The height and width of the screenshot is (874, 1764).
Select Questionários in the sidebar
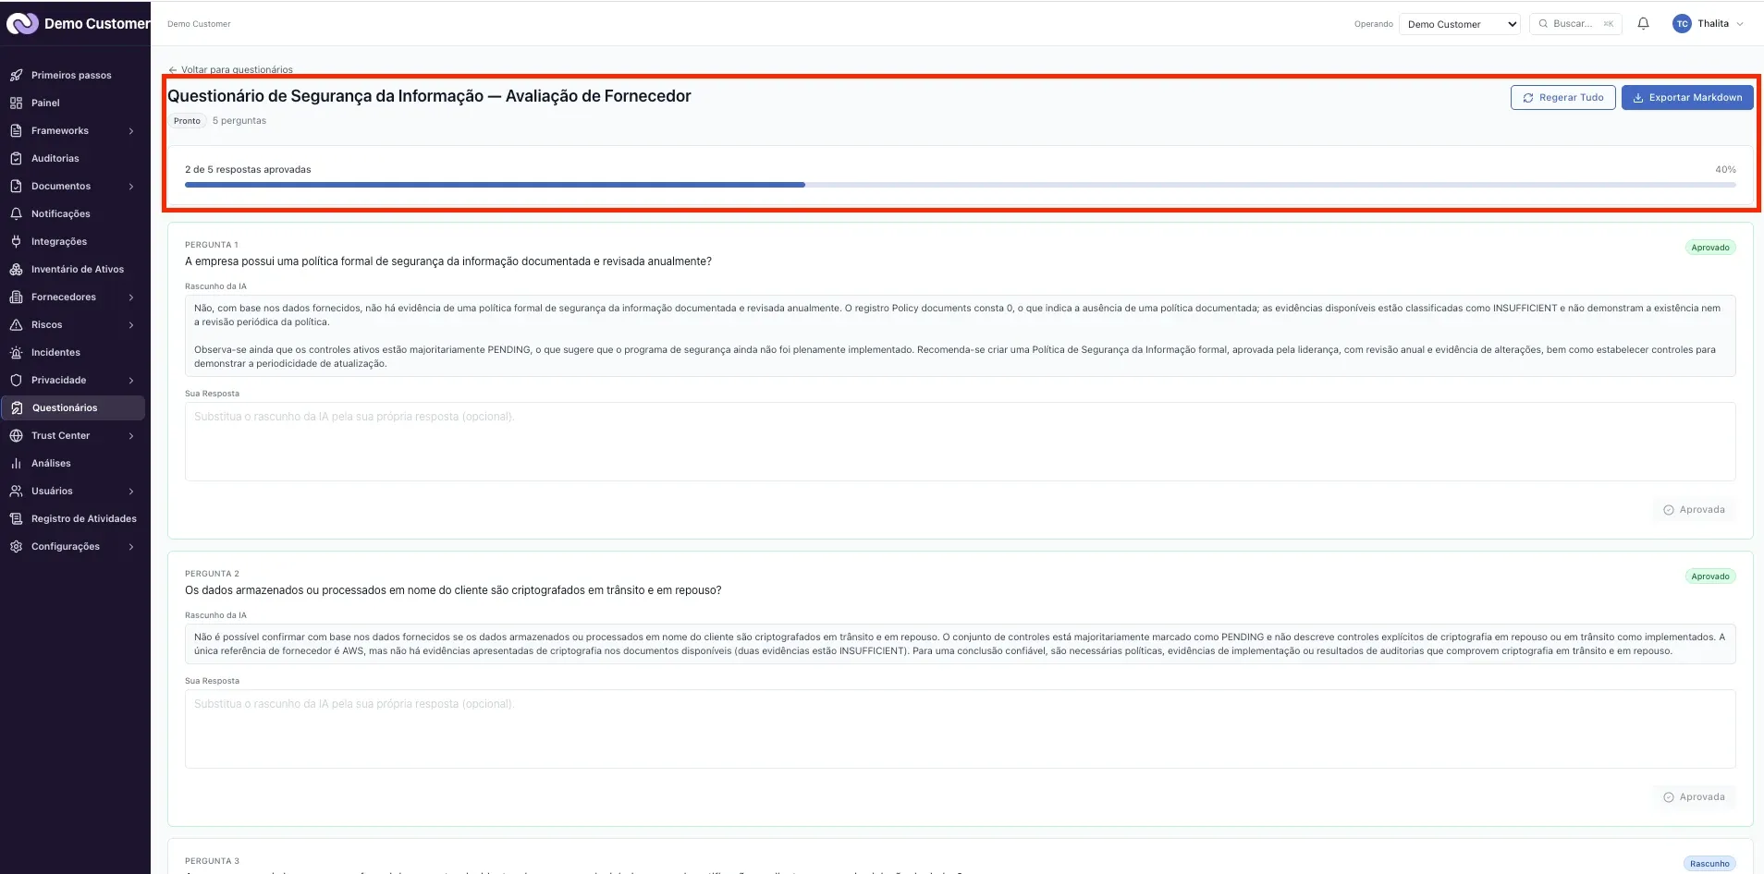(x=73, y=407)
